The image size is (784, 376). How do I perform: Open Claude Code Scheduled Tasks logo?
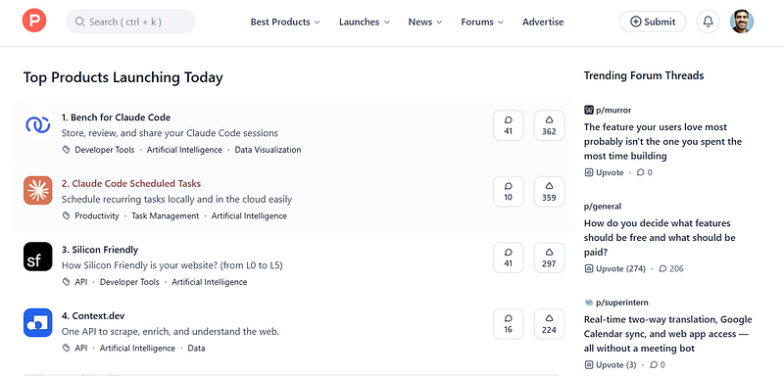click(38, 190)
